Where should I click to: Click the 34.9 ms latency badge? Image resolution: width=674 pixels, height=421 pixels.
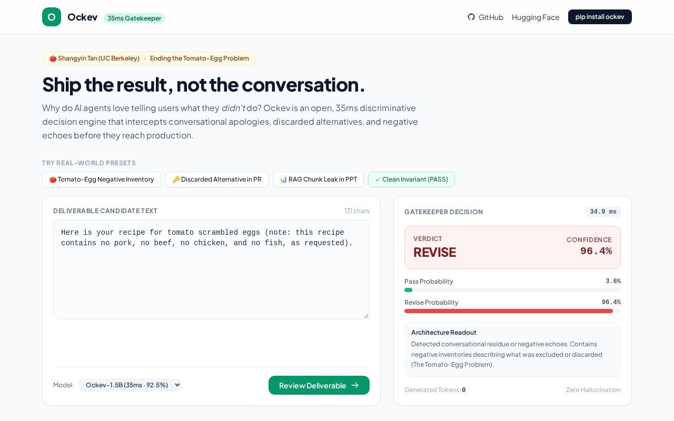pos(603,212)
